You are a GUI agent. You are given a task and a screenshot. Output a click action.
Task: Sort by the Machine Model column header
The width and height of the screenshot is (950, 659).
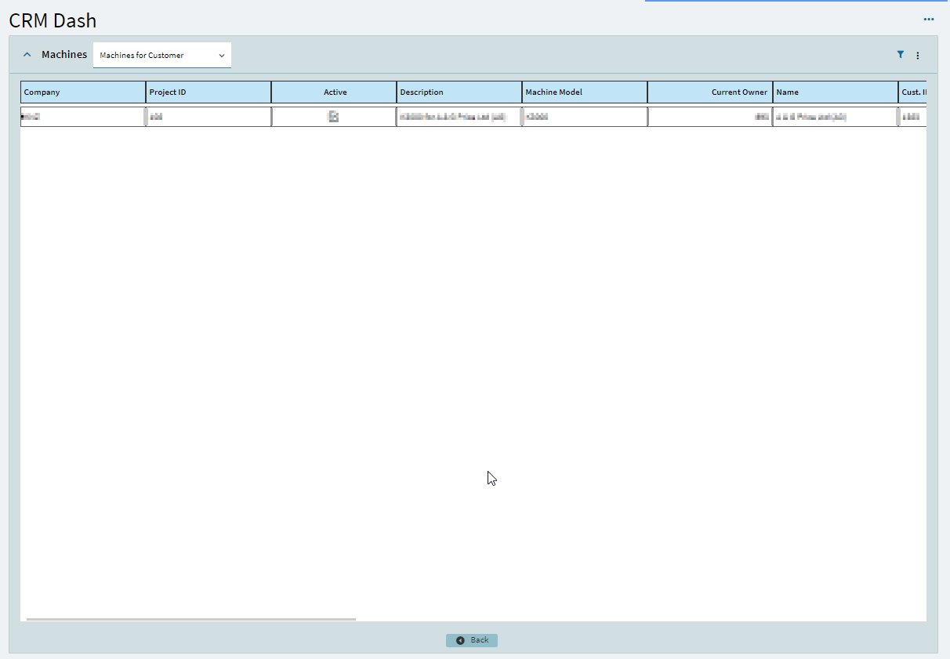[x=585, y=92]
